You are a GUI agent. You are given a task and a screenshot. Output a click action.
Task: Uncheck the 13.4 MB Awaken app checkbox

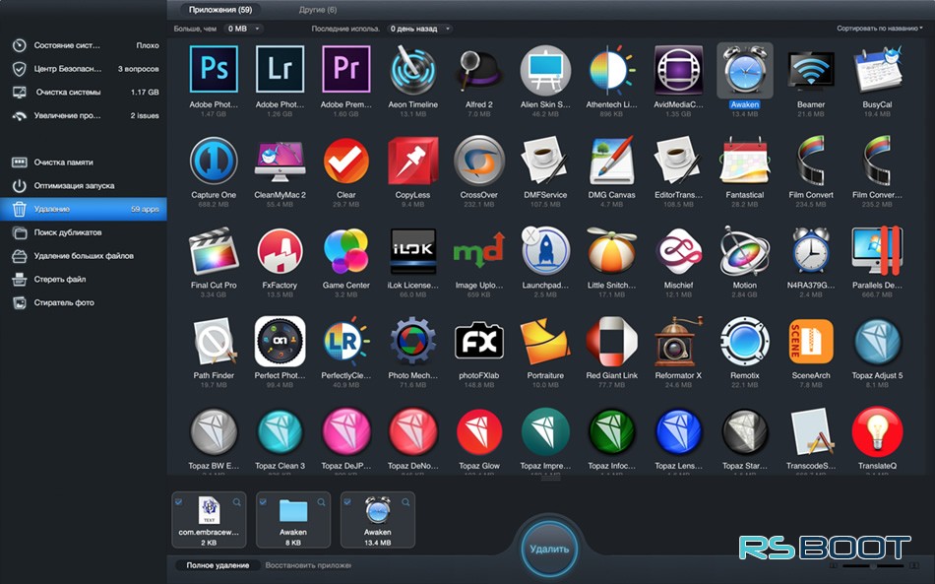pos(347,502)
